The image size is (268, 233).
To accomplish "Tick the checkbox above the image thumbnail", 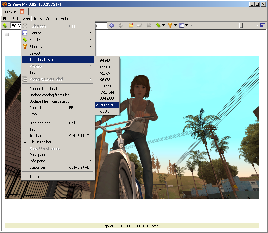I will click(x=7, y=34).
